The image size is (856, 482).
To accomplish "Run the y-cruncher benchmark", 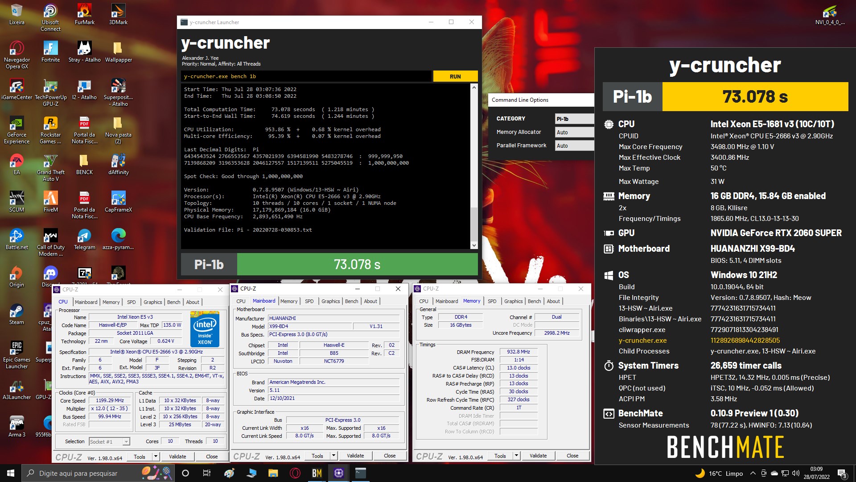I will [455, 76].
